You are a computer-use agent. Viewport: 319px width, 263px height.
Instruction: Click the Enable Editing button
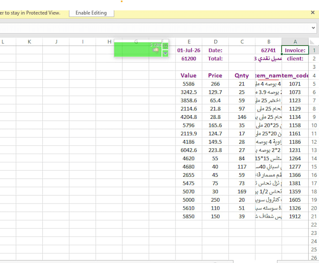[91, 13]
